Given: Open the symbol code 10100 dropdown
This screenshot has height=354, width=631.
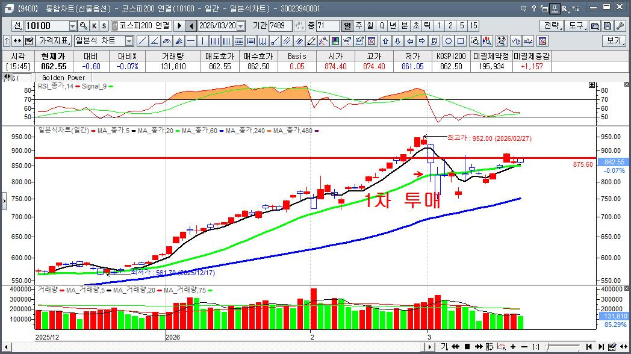Looking at the screenshot, I should click(x=72, y=26).
